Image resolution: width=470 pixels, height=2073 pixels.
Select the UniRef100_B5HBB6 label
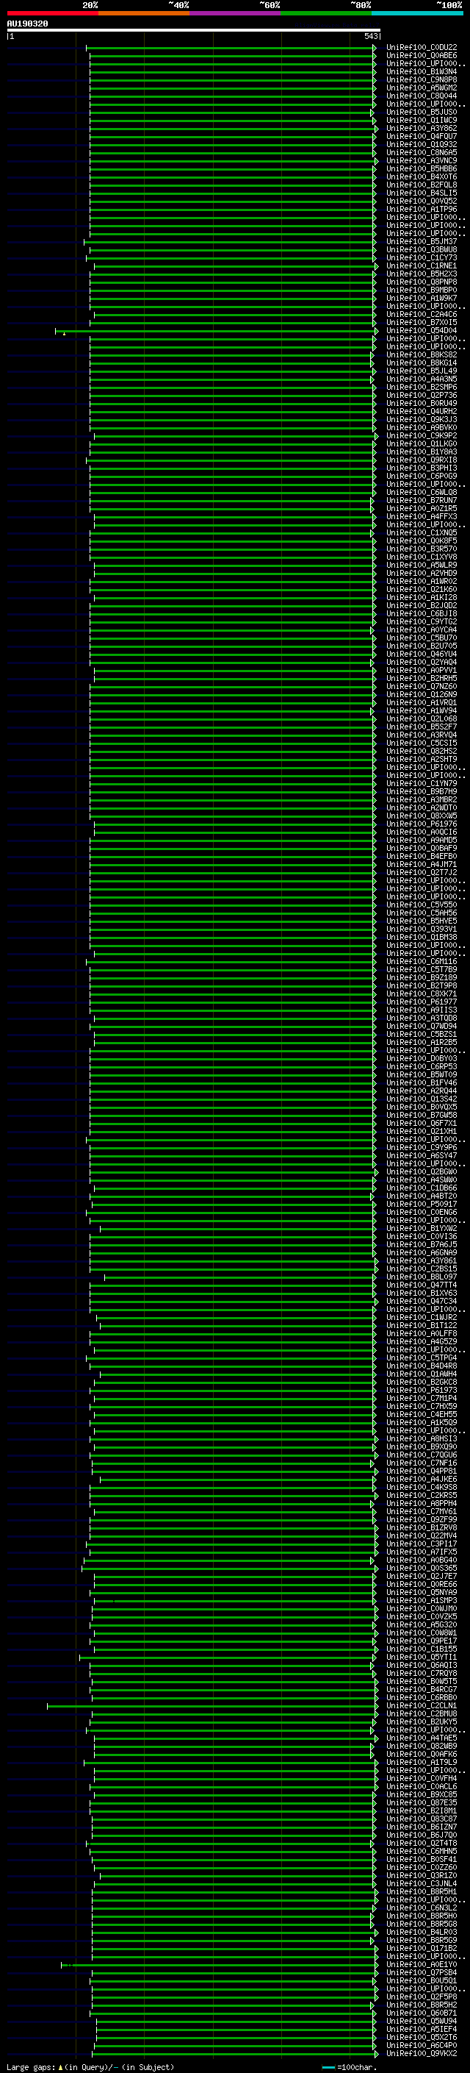tap(422, 169)
